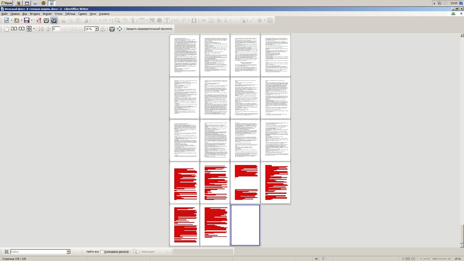This screenshot has width=464, height=261.
Task: Click the vertical scrollbar down arrow
Action: point(462,245)
